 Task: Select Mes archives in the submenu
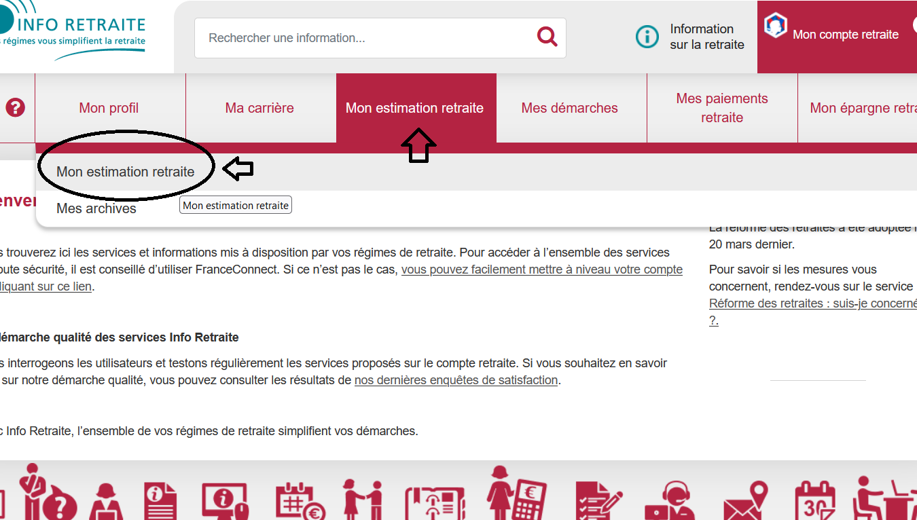point(96,208)
